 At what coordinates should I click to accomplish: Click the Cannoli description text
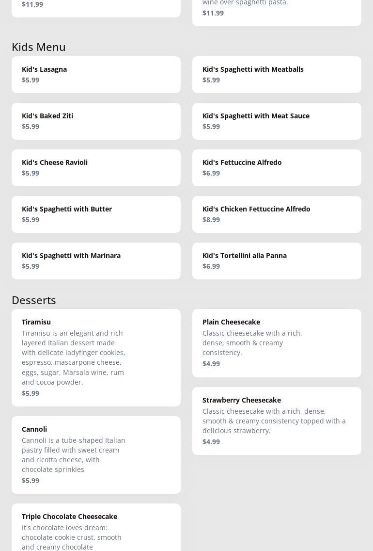(74, 454)
